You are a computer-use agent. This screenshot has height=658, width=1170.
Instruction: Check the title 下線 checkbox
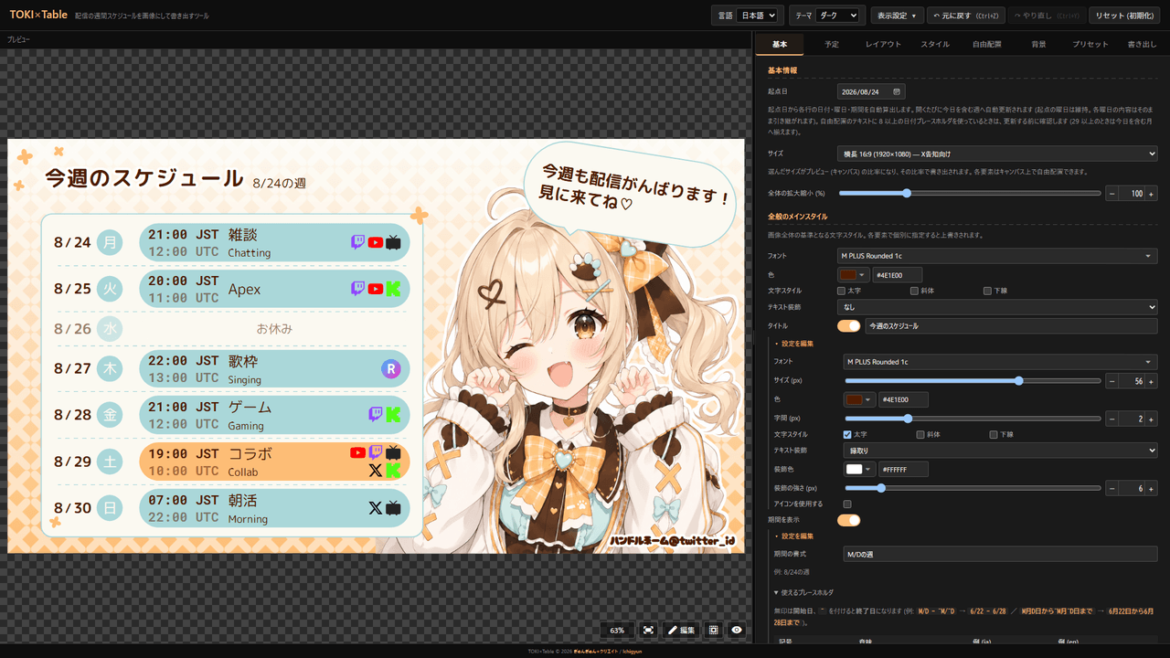(994, 435)
